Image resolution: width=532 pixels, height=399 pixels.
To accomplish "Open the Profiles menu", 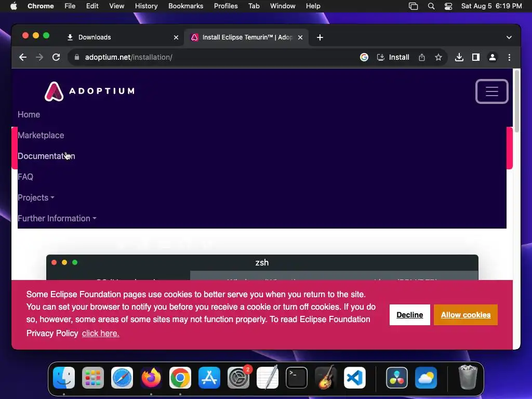I will [225, 6].
